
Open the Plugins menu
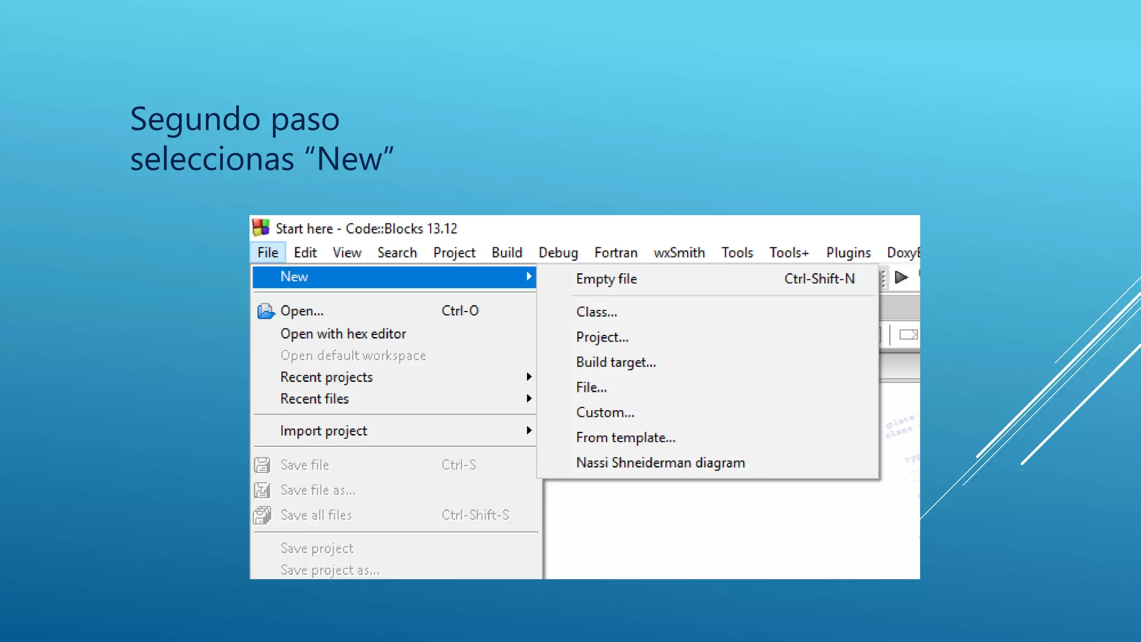pyautogui.click(x=849, y=253)
